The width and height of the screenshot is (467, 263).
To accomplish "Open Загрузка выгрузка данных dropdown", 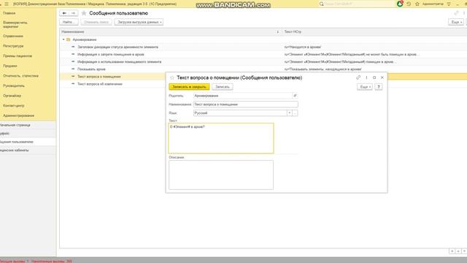I will pyautogui.click(x=139, y=22).
